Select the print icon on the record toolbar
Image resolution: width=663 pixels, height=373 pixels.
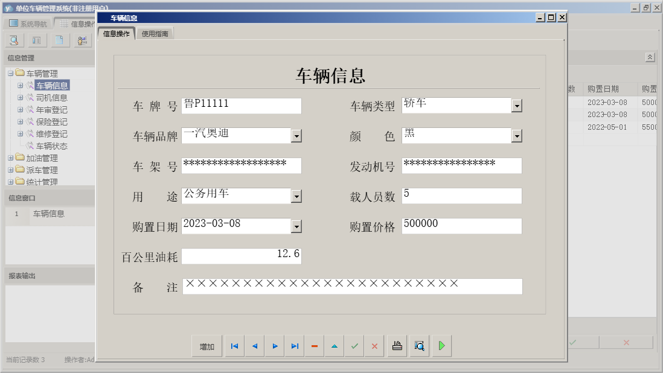click(397, 346)
